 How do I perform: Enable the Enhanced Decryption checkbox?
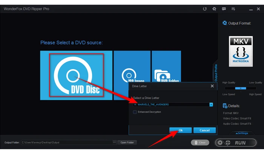[135, 112]
